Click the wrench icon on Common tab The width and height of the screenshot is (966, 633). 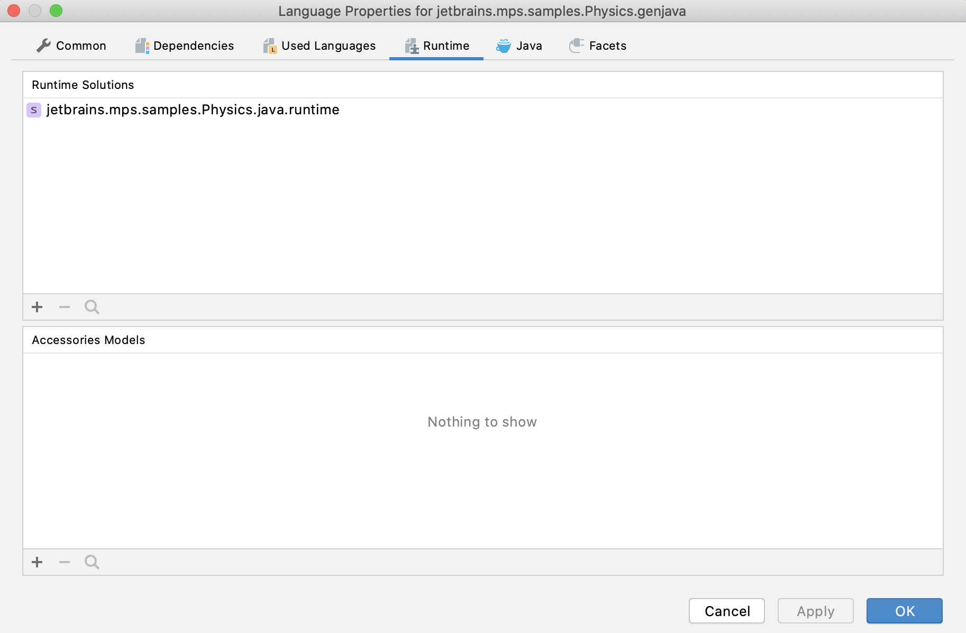(43, 46)
